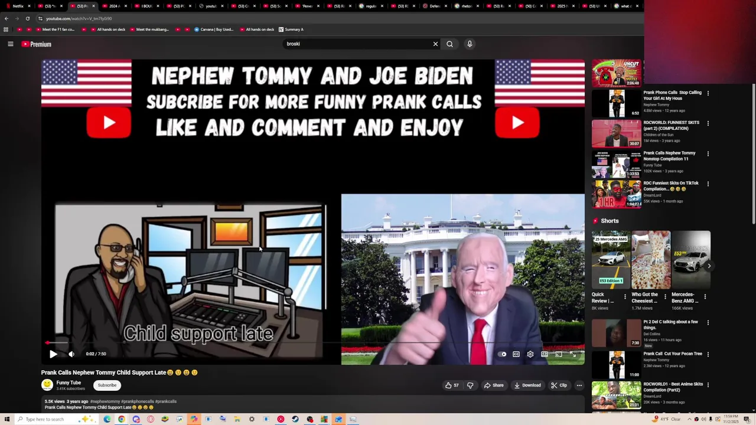Open Mercedes-Benz AMG short thumbnail
The height and width of the screenshot is (425, 756).
691,260
